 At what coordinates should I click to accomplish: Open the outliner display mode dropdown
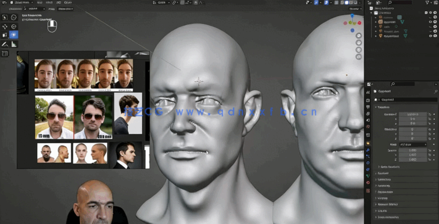379,2
